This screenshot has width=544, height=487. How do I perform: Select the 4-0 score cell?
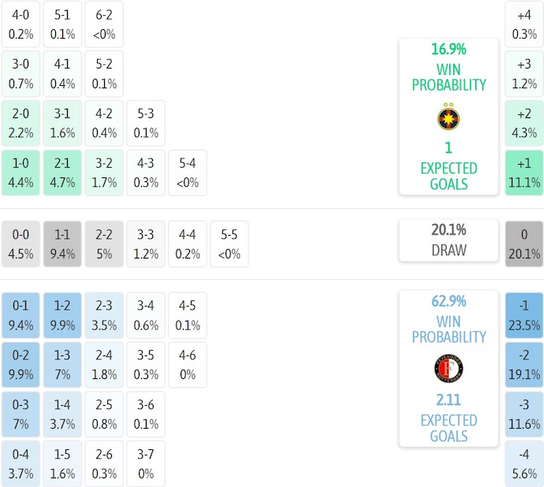pyautogui.click(x=20, y=24)
